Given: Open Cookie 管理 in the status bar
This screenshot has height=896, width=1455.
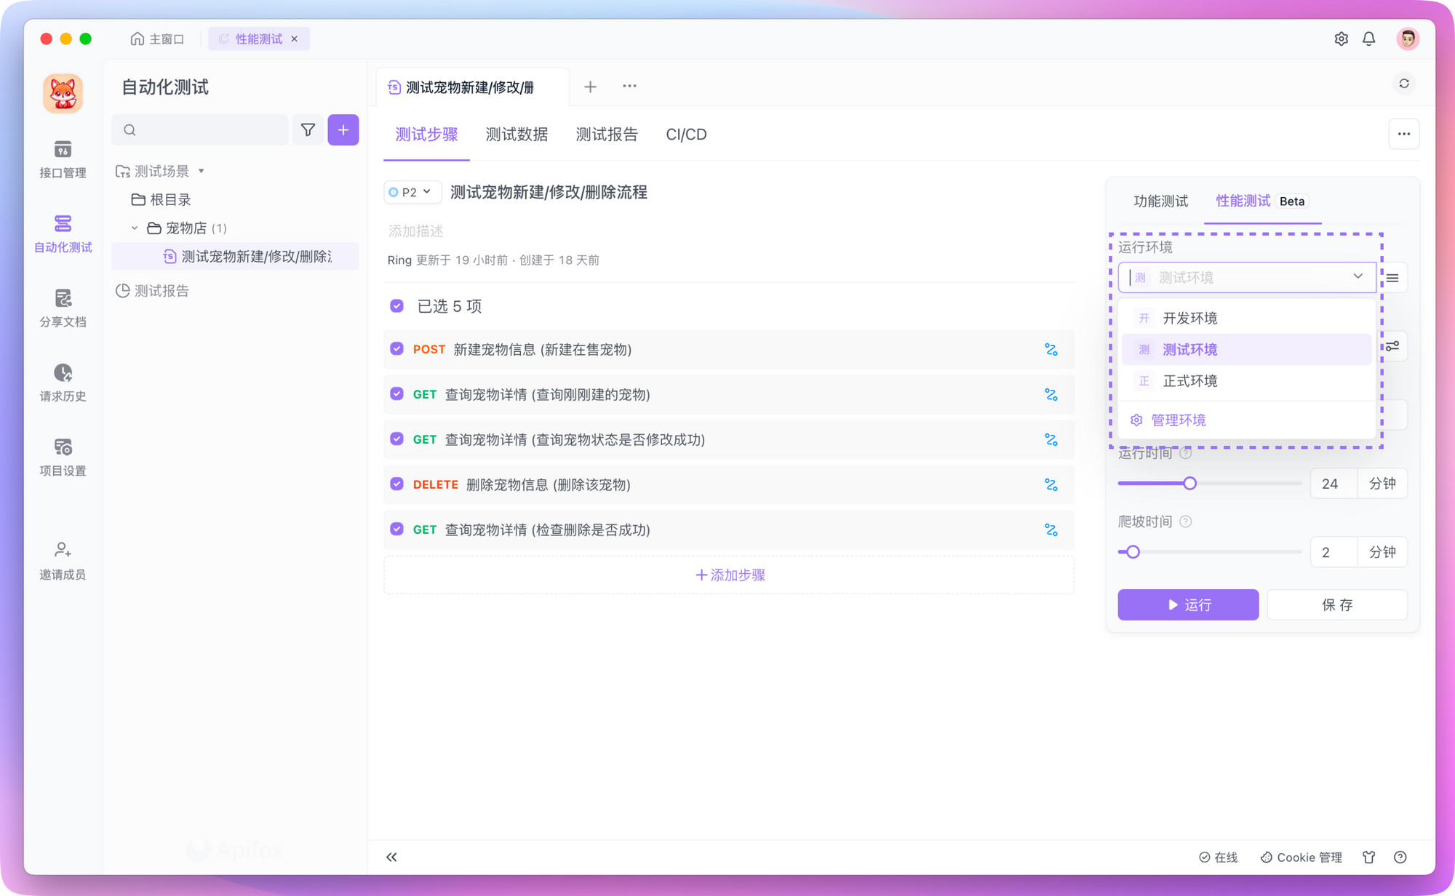Looking at the screenshot, I should point(1301,857).
